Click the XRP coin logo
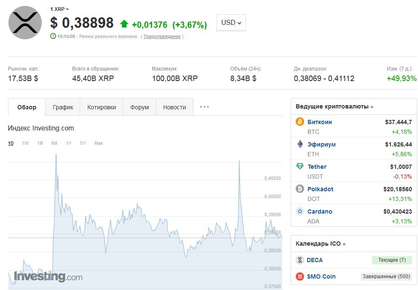 [25, 23]
